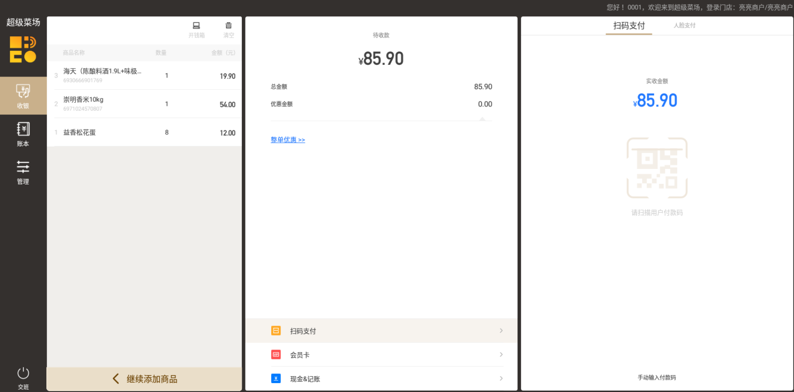This screenshot has height=392, width=794.
Task: Click 手动输入付款码 link
Action: (x=657, y=378)
